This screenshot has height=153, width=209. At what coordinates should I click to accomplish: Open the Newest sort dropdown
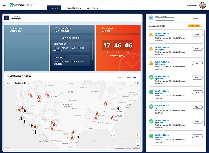[196, 18]
